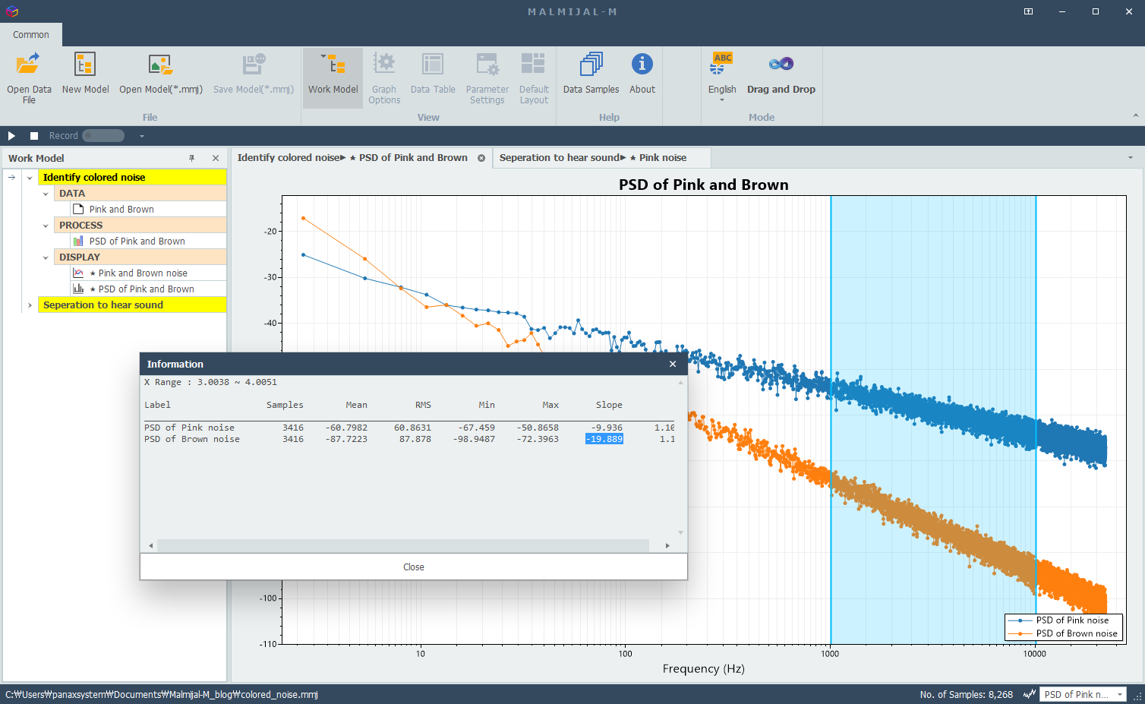Click Pink and Brown document icon

tap(78, 209)
